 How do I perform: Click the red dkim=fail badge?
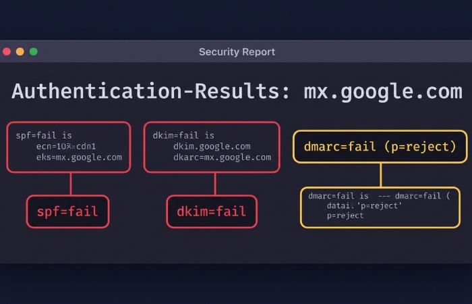pos(212,211)
